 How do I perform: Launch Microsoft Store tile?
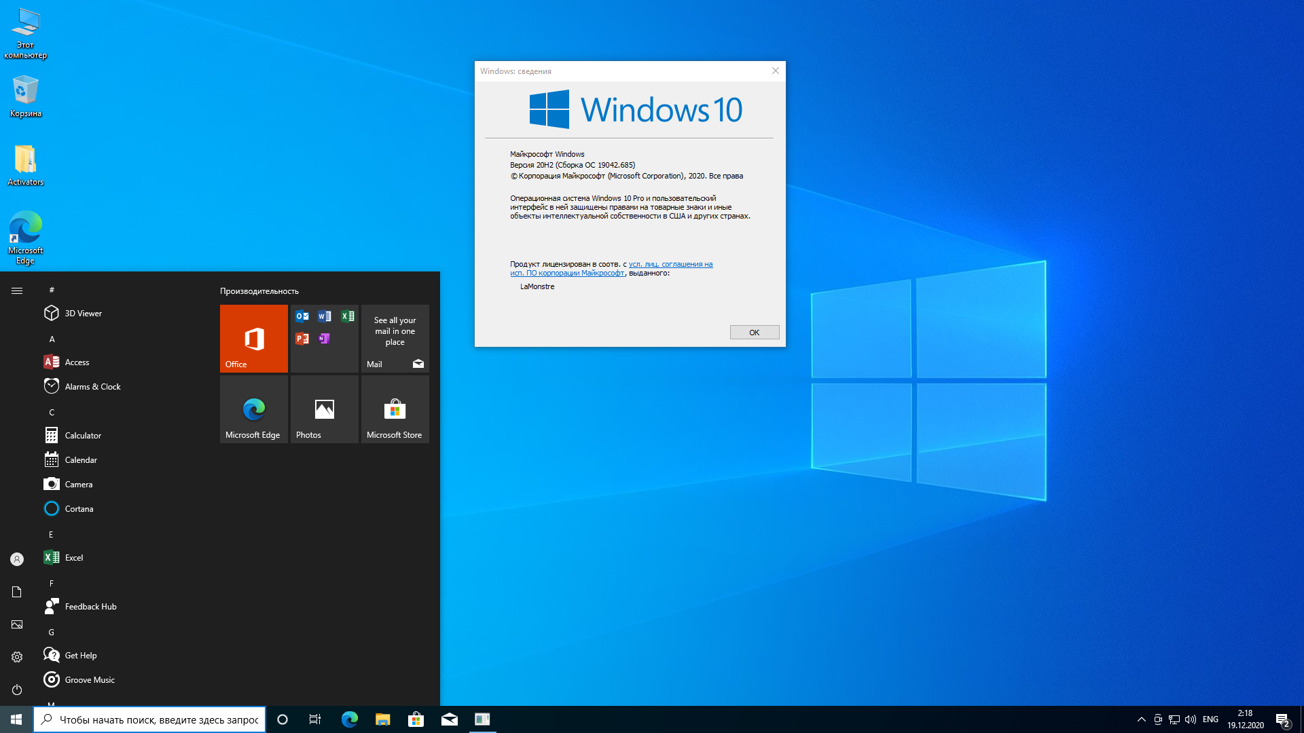tap(395, 409)
